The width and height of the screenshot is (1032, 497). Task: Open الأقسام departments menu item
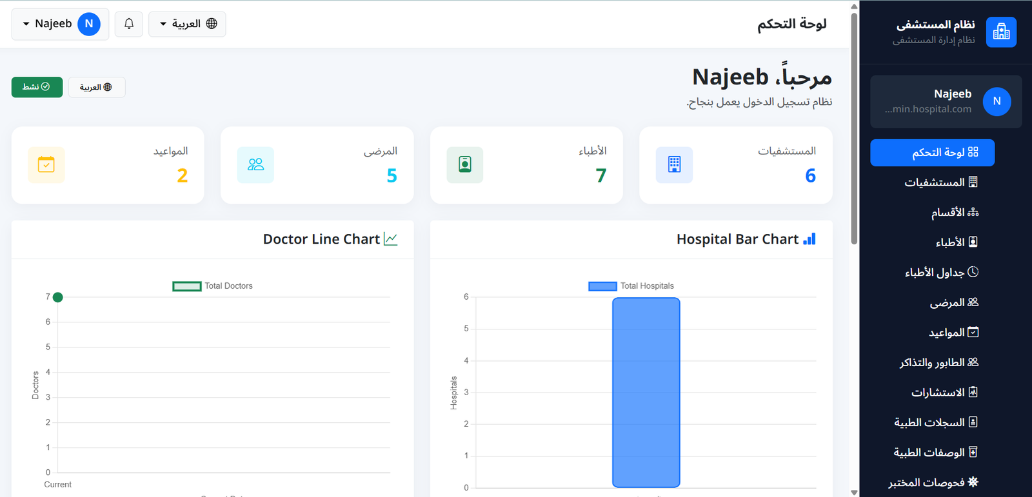point(932,213)
